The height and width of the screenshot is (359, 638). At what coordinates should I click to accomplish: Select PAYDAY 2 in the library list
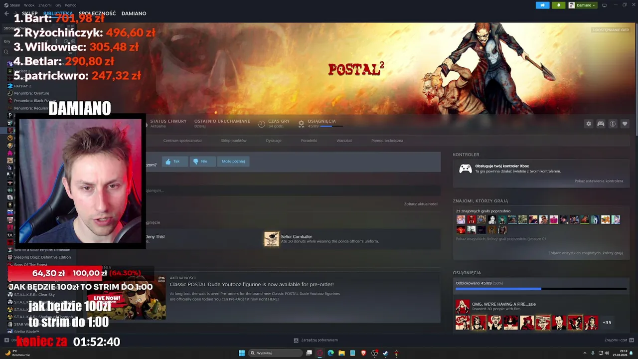22,86
